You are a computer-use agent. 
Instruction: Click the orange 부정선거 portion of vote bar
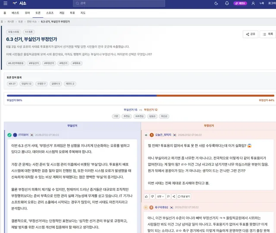point(216,96)
